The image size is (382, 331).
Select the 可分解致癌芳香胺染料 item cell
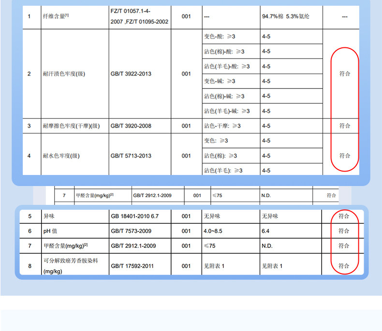(x=71, y=266)
